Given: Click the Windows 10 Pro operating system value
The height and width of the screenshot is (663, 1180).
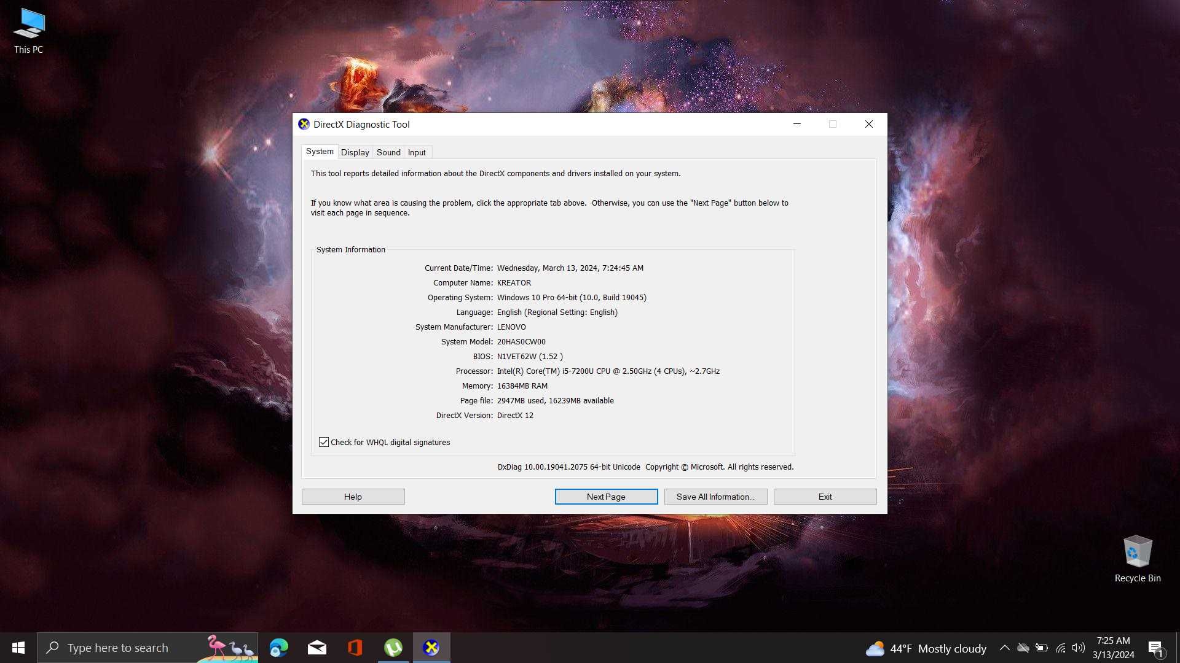Looking at the screenshot, I should (572, 298).
